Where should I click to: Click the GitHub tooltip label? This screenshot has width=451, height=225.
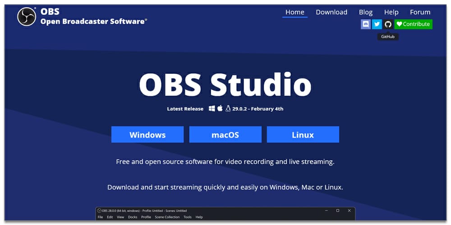388,36
